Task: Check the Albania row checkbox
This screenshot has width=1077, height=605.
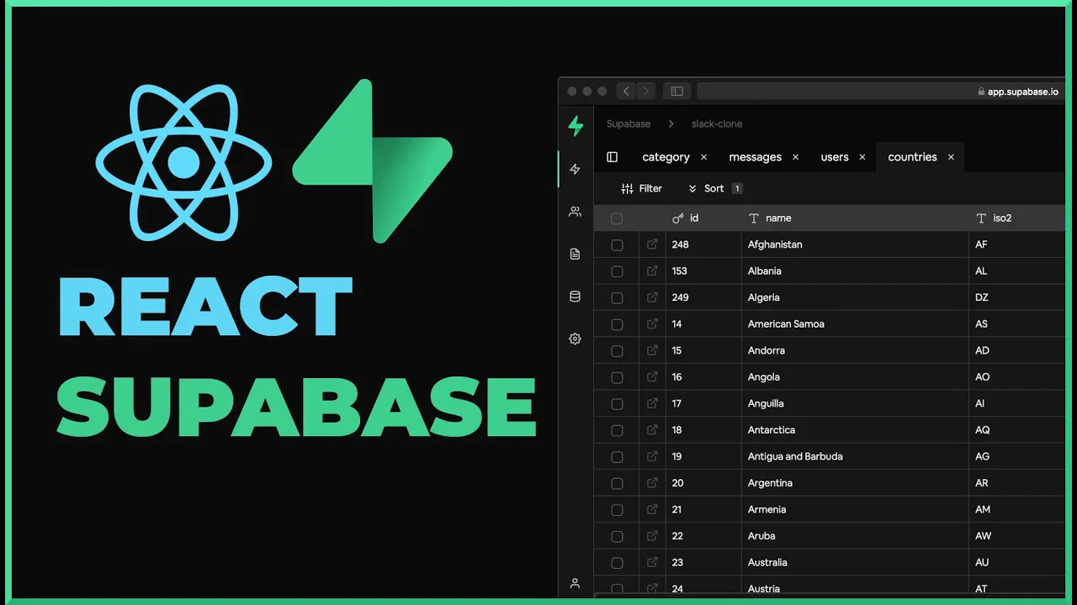Action: point(617,271)
